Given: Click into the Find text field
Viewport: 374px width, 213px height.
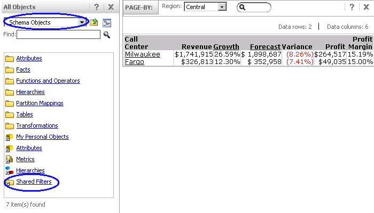Looking at the screenshot, I should [58, 35].
